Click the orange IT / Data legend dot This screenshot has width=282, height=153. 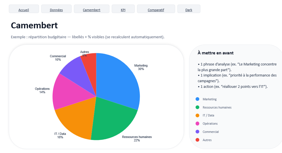(x=198, y=115)
